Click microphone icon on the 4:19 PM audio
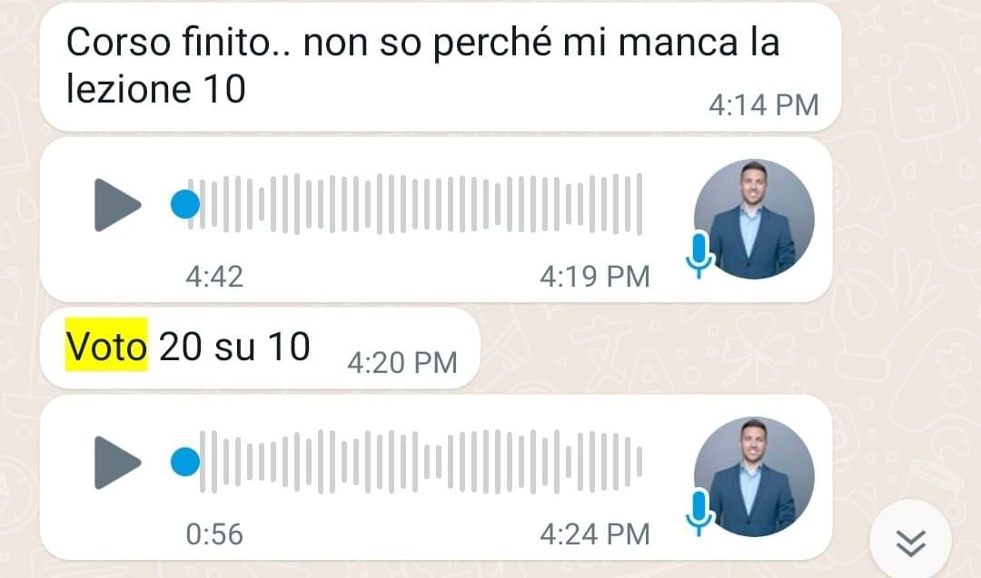Screen dimensions: 981x578 (x=699, y=255)
